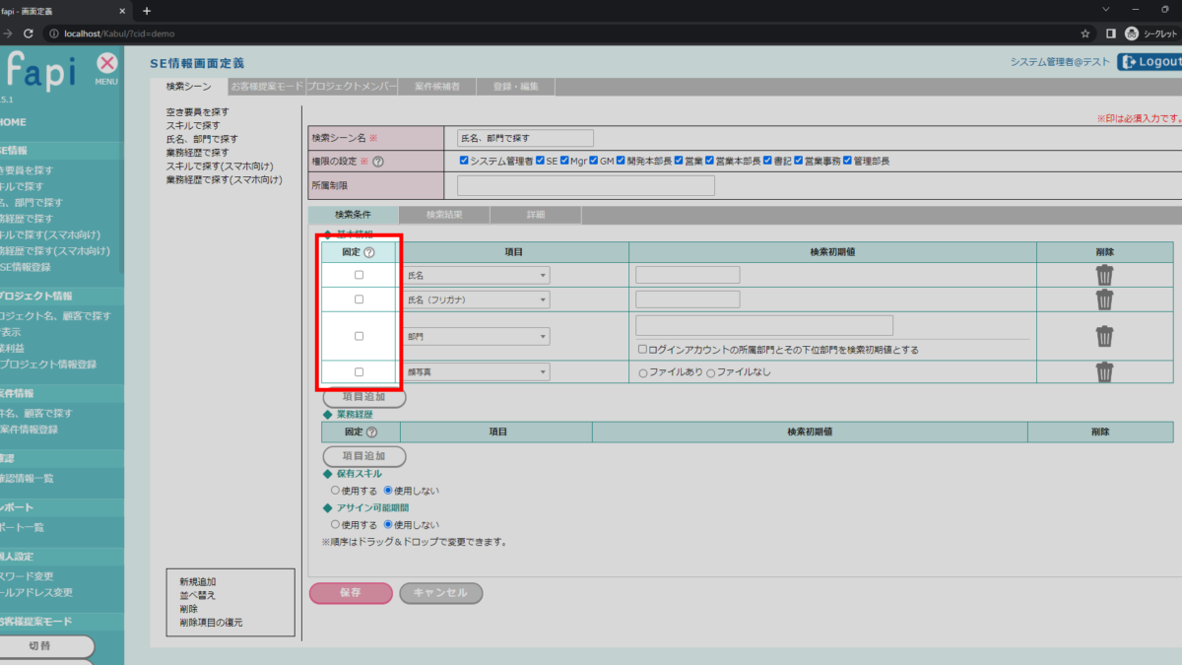Select 使用する under 保有スキル

point(335,490)
